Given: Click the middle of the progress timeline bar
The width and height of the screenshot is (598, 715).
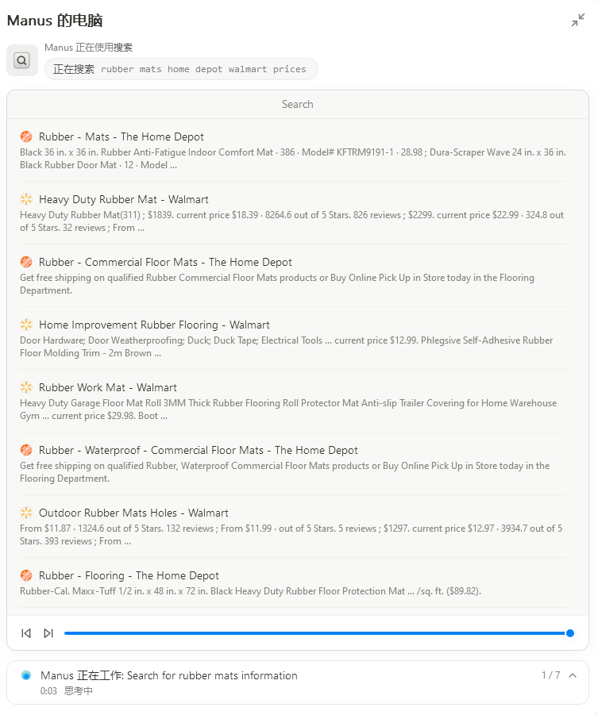Looking at the screenshot, I should click(x=317, y=633).
